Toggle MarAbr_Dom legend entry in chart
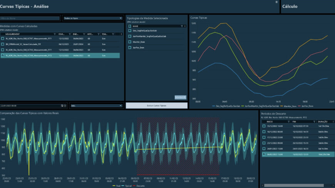 (288, 106)
